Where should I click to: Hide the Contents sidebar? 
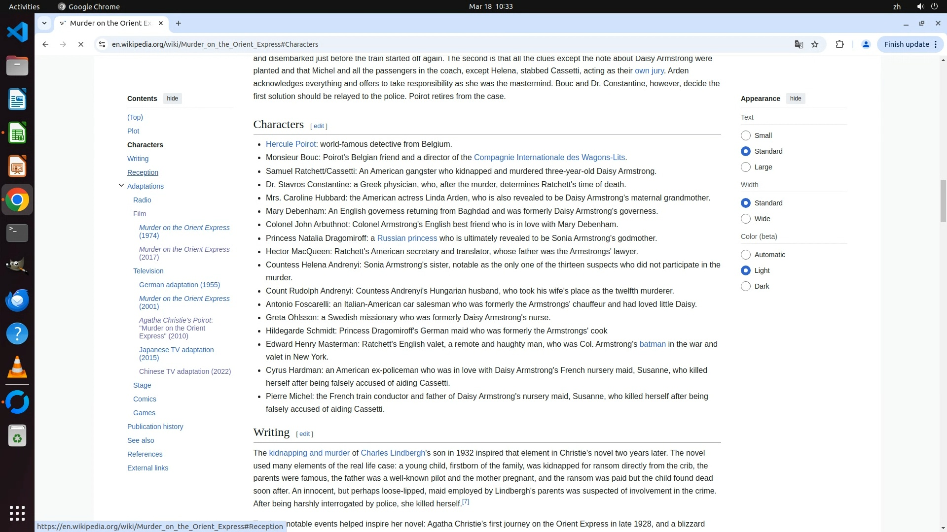[172, 99]
